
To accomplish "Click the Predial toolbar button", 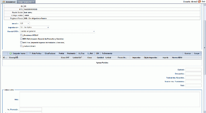I will tap(61, 53).
